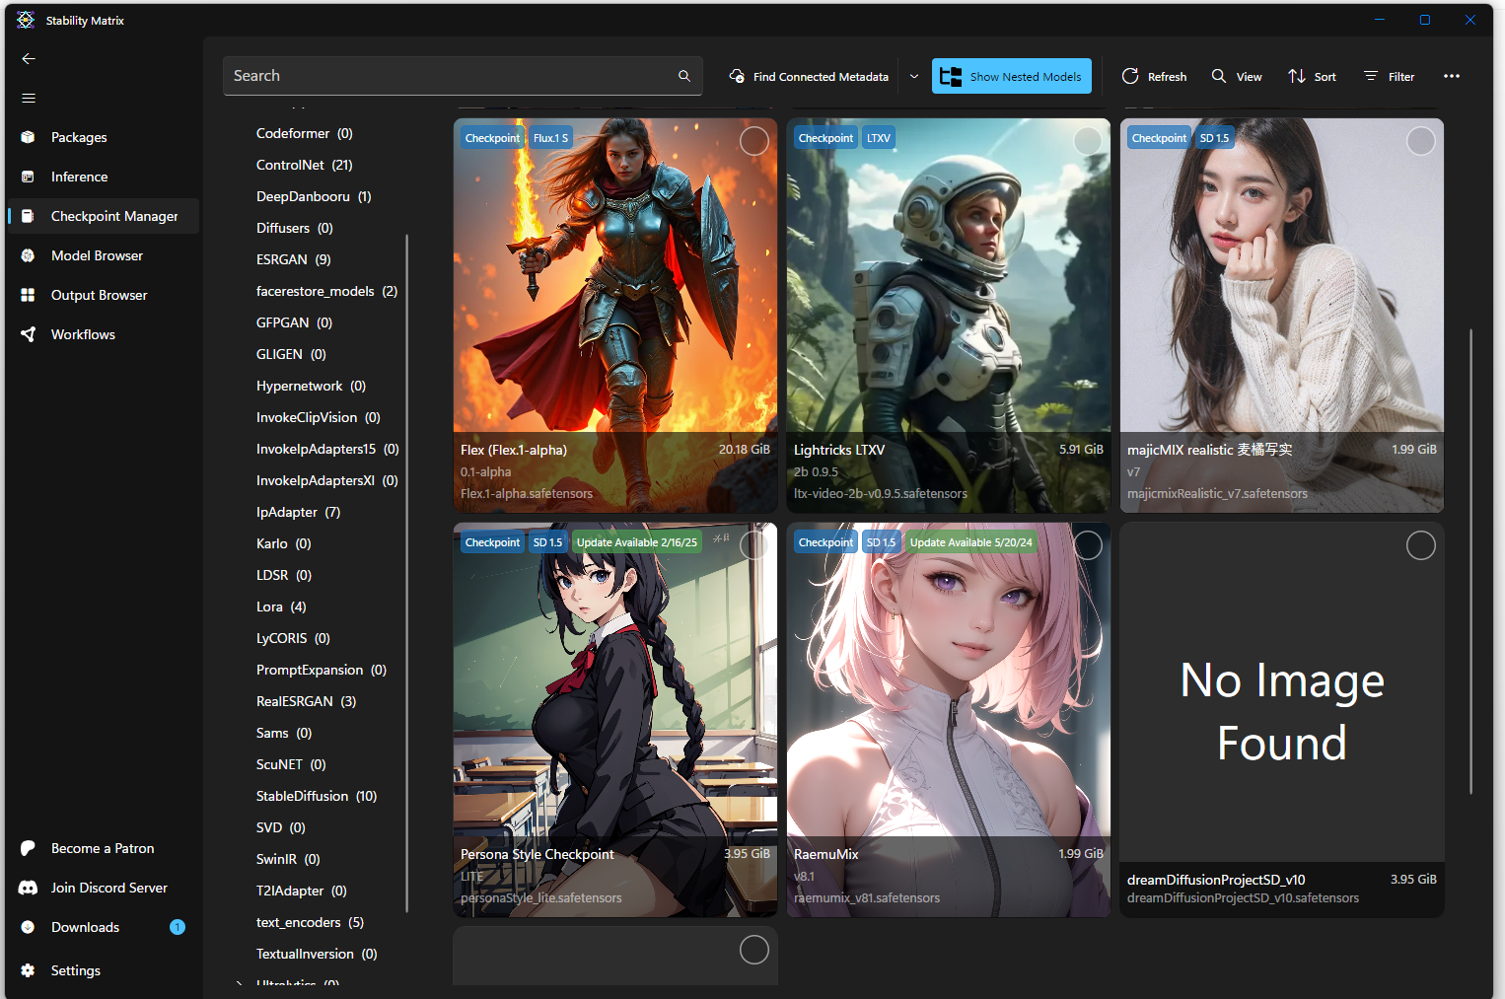This screenshot has height=999, width=1505.
Task: Click the Model Browser sidebar icon
Action: click(28, 255)
